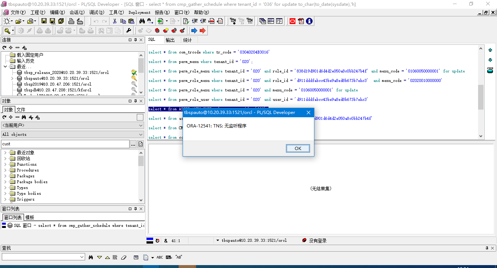The height and width of the screenshot is (268, 497).
Task: Pin the 窗口列表 panel with the pushpin
Action: coord(135,209)
